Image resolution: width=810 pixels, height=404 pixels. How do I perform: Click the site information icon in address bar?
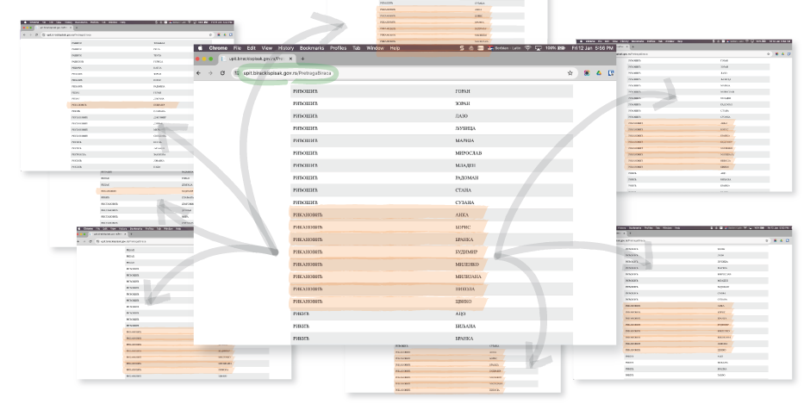(x=237, y=73)
